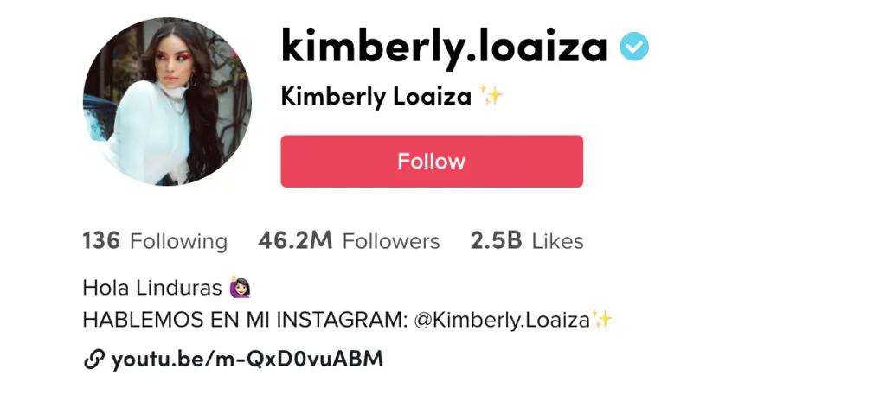Click the Hola Linduras bio text

pyautogui.click(x=152, y=288)
